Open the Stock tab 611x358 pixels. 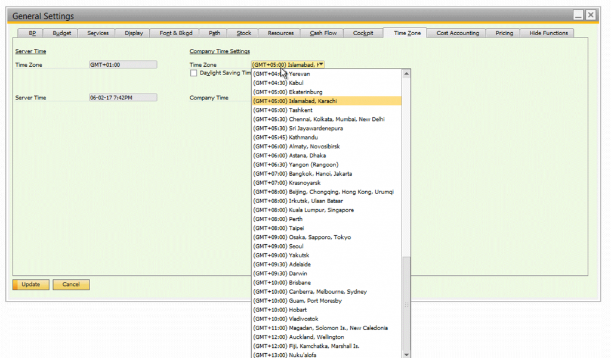click(x=242, y=33)
